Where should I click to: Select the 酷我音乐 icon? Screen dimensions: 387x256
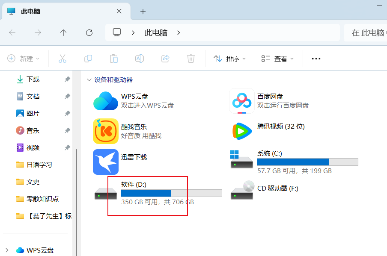pos(106,131)
